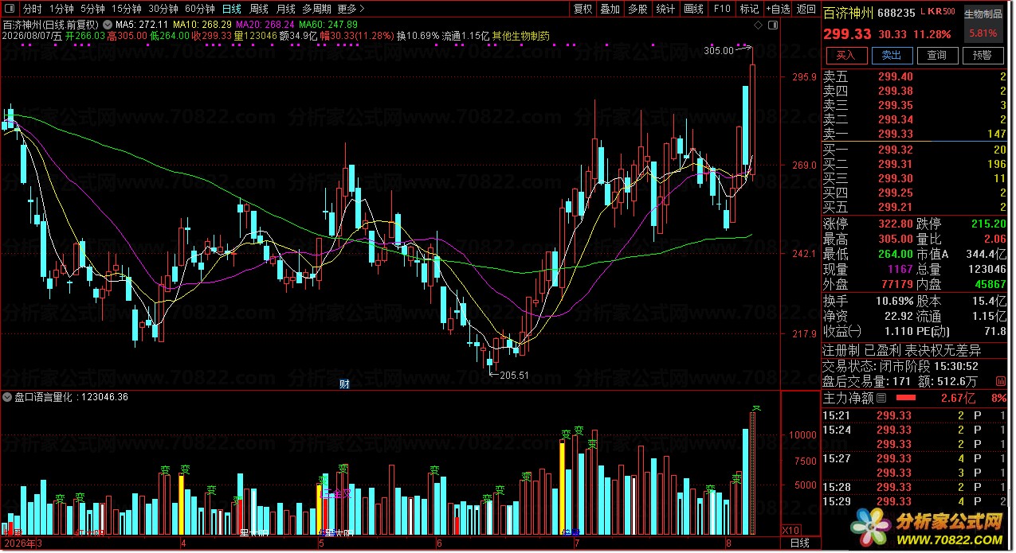Open the 画线 drawing tools
Image resolution: width=1016 pixels, height=553 pixels.
tap(694, 9)
